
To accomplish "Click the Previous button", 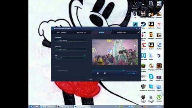I will point(90,79).
